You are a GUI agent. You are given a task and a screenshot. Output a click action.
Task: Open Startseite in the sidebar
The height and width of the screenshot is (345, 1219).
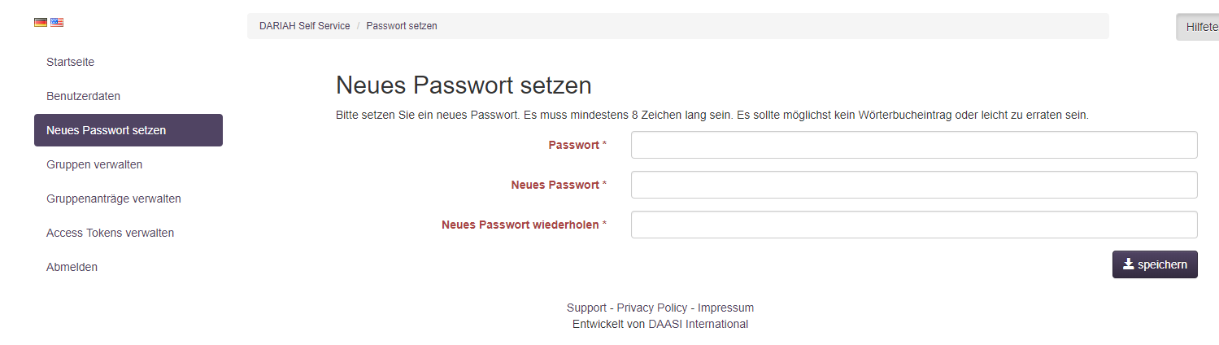pyautogui.click(x=71, y=62)
